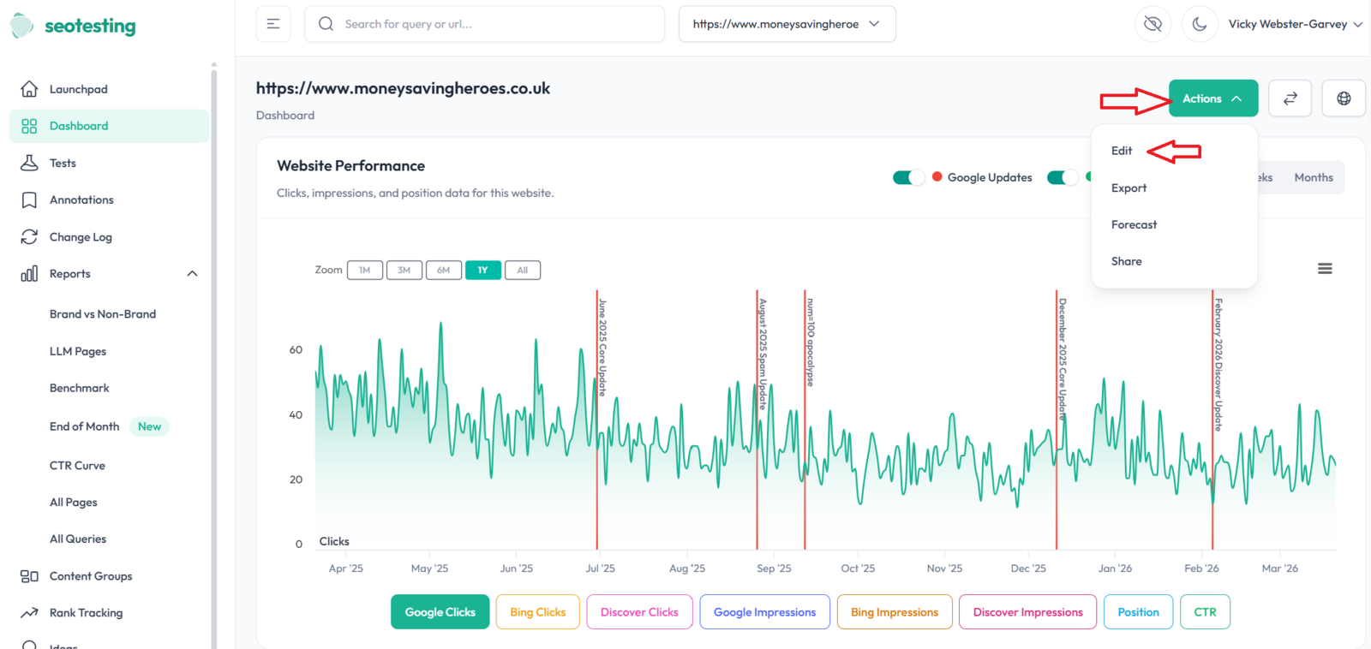The image size is (1371, 649).
Task: Click the Tests sidebar label
Action: coord(63,163)
